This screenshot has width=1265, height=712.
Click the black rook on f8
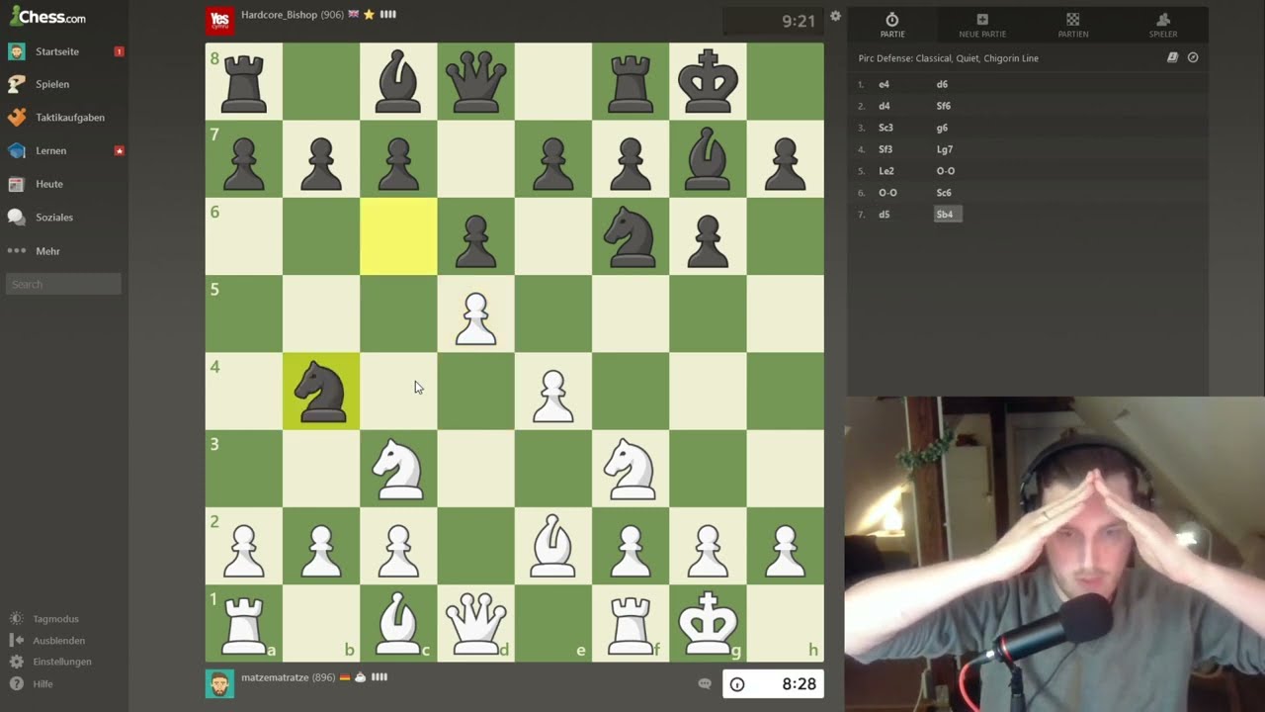pyautogui.click(x=631, y=82)
